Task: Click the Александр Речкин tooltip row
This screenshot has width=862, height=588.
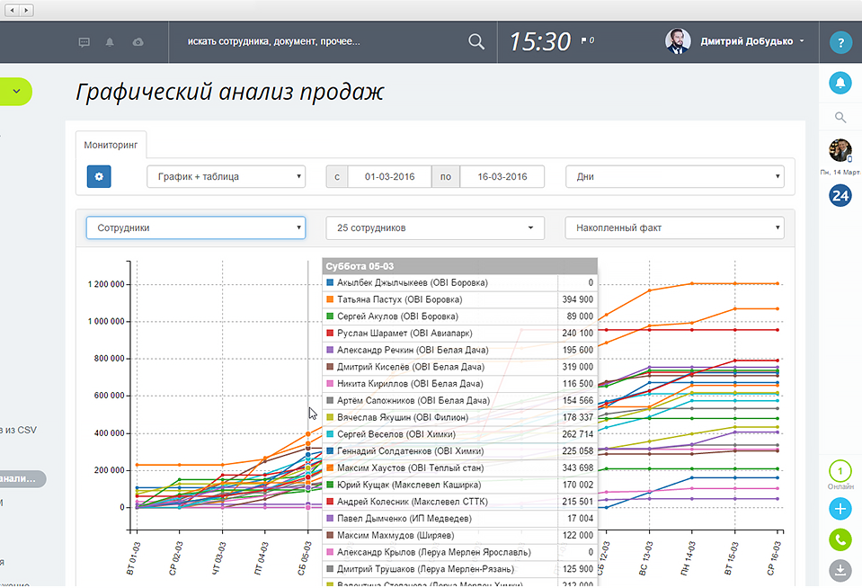Action: [x=459, y=350]
